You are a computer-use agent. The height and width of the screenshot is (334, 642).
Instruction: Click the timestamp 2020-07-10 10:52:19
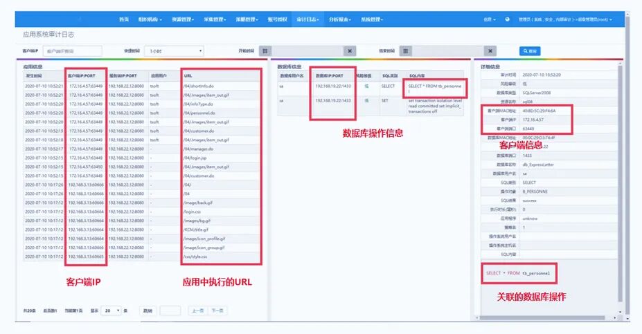coord(44,131)
